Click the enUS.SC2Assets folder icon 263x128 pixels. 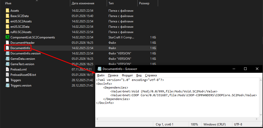[x=7, y=21]
